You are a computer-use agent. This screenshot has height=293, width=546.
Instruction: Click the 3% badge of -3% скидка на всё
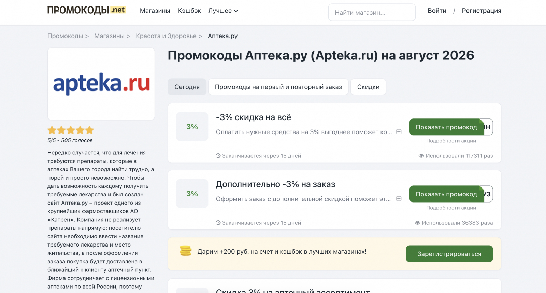pyautogui.click(x=192, y=127)
